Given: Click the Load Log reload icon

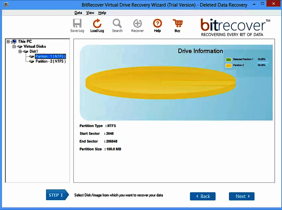Looking at the screenshot, I should pyautogui.click(x=97, y=24).
